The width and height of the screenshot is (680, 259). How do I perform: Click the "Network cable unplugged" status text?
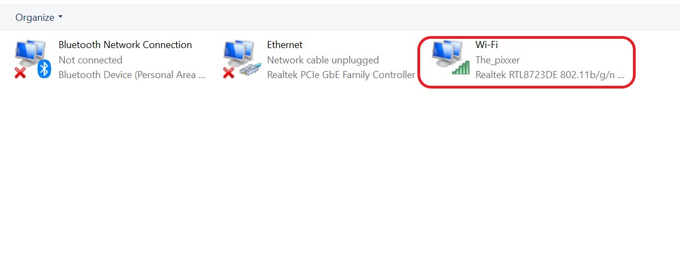tap(323, 60)
